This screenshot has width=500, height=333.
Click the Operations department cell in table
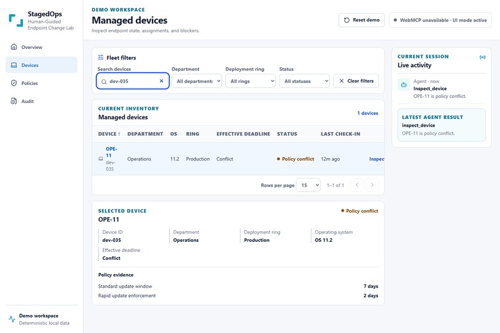click(140, 159)
